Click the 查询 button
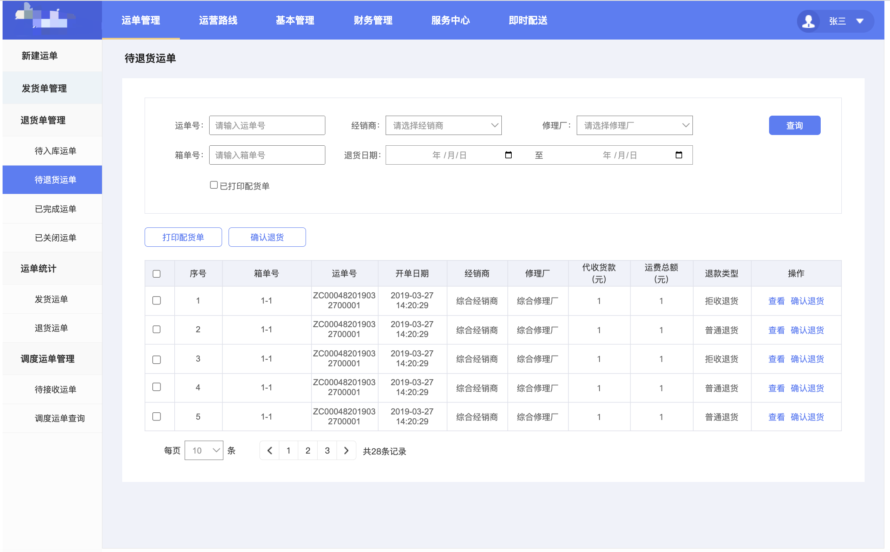 794,126
